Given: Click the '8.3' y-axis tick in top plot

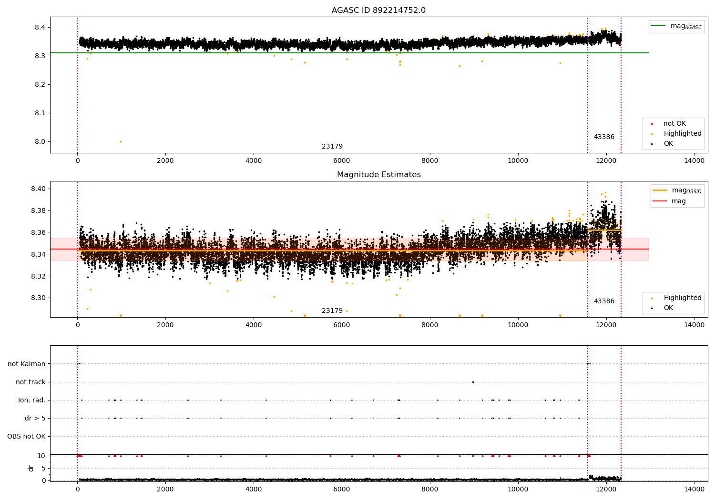Looking at the screenshot, I should [x=40, y=56].
